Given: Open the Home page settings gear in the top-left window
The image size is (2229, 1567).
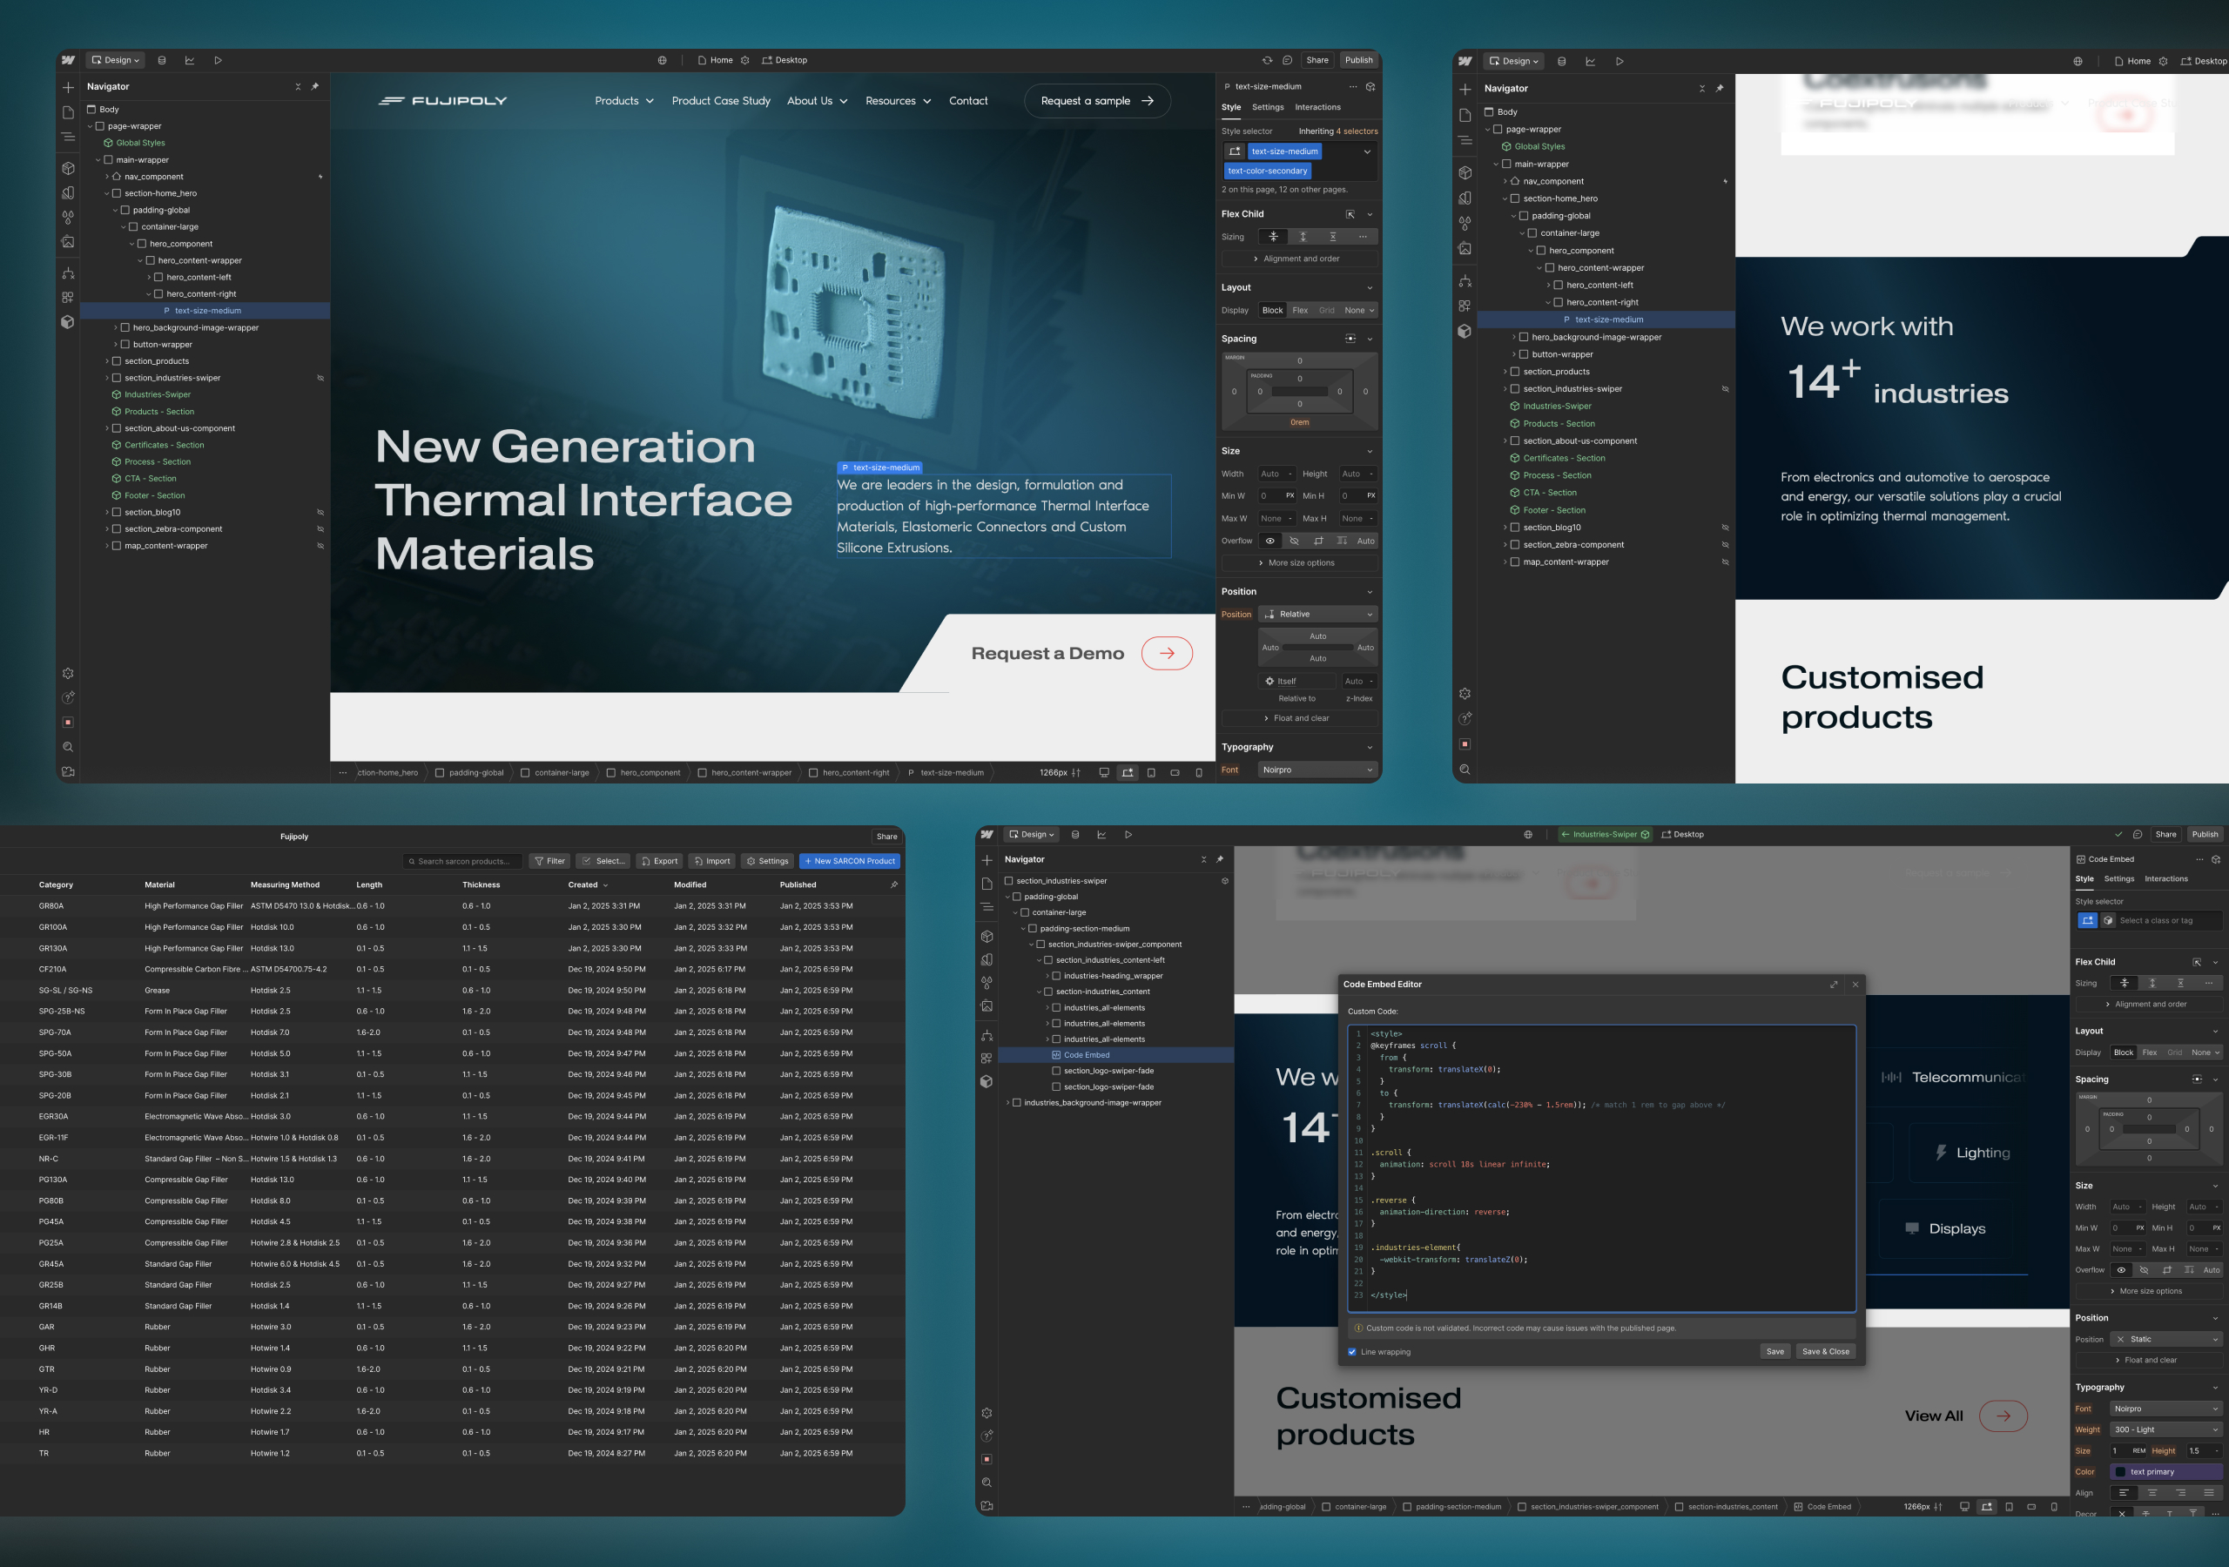Looking at the screenshot, I should tap(744, 60).
